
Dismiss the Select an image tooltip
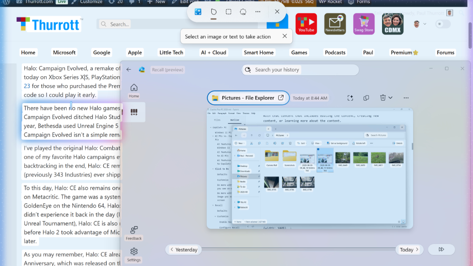pyautogui.click(x=284, y=36)
